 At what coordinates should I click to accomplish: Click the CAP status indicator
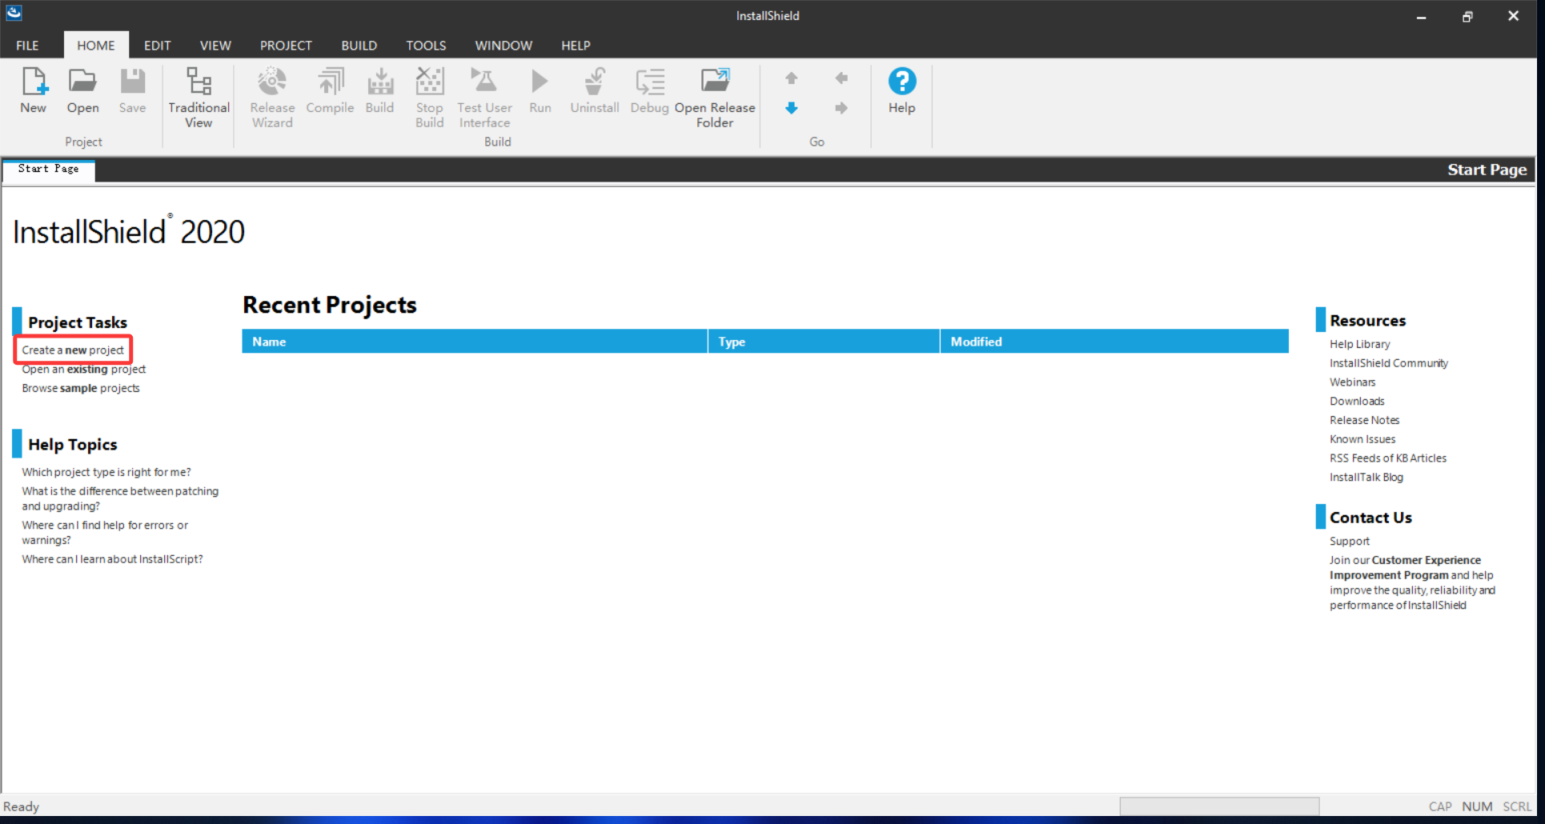pyautogui.click(x=1440, y=806)
